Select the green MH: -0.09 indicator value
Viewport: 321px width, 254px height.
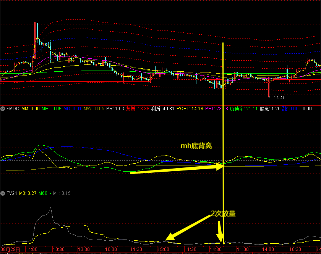tap(51, 109)
